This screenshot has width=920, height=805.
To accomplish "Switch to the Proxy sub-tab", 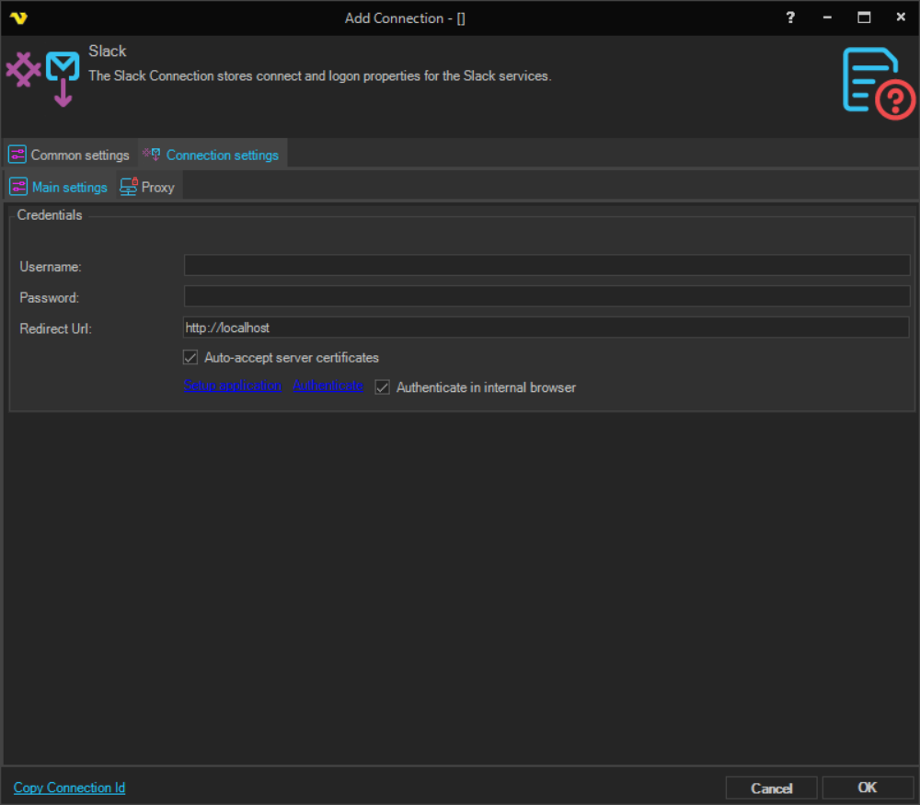I will (147, 187).
